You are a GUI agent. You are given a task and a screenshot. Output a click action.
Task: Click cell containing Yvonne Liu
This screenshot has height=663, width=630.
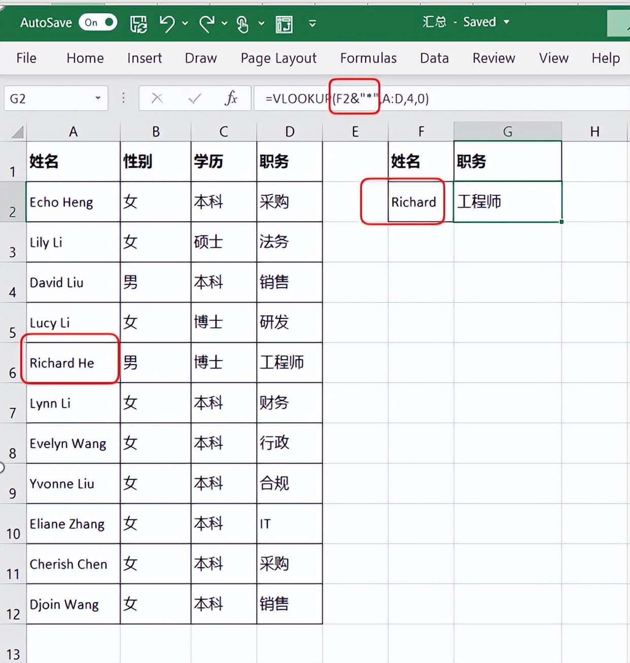pyautogui.click(x=73, y=483)
